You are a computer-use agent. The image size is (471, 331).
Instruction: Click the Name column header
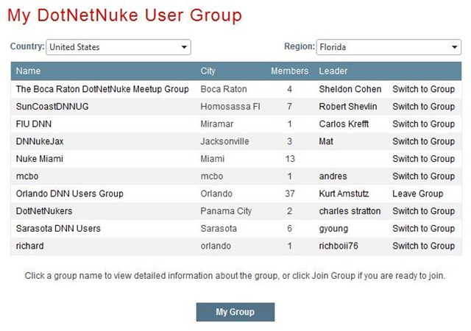point(28,71)
